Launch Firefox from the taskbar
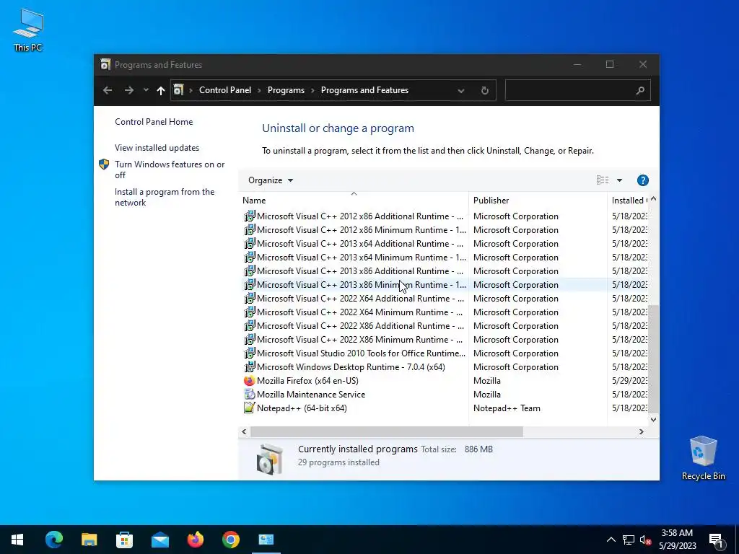Screen dimensions: 739x554 tap(195, 540)
